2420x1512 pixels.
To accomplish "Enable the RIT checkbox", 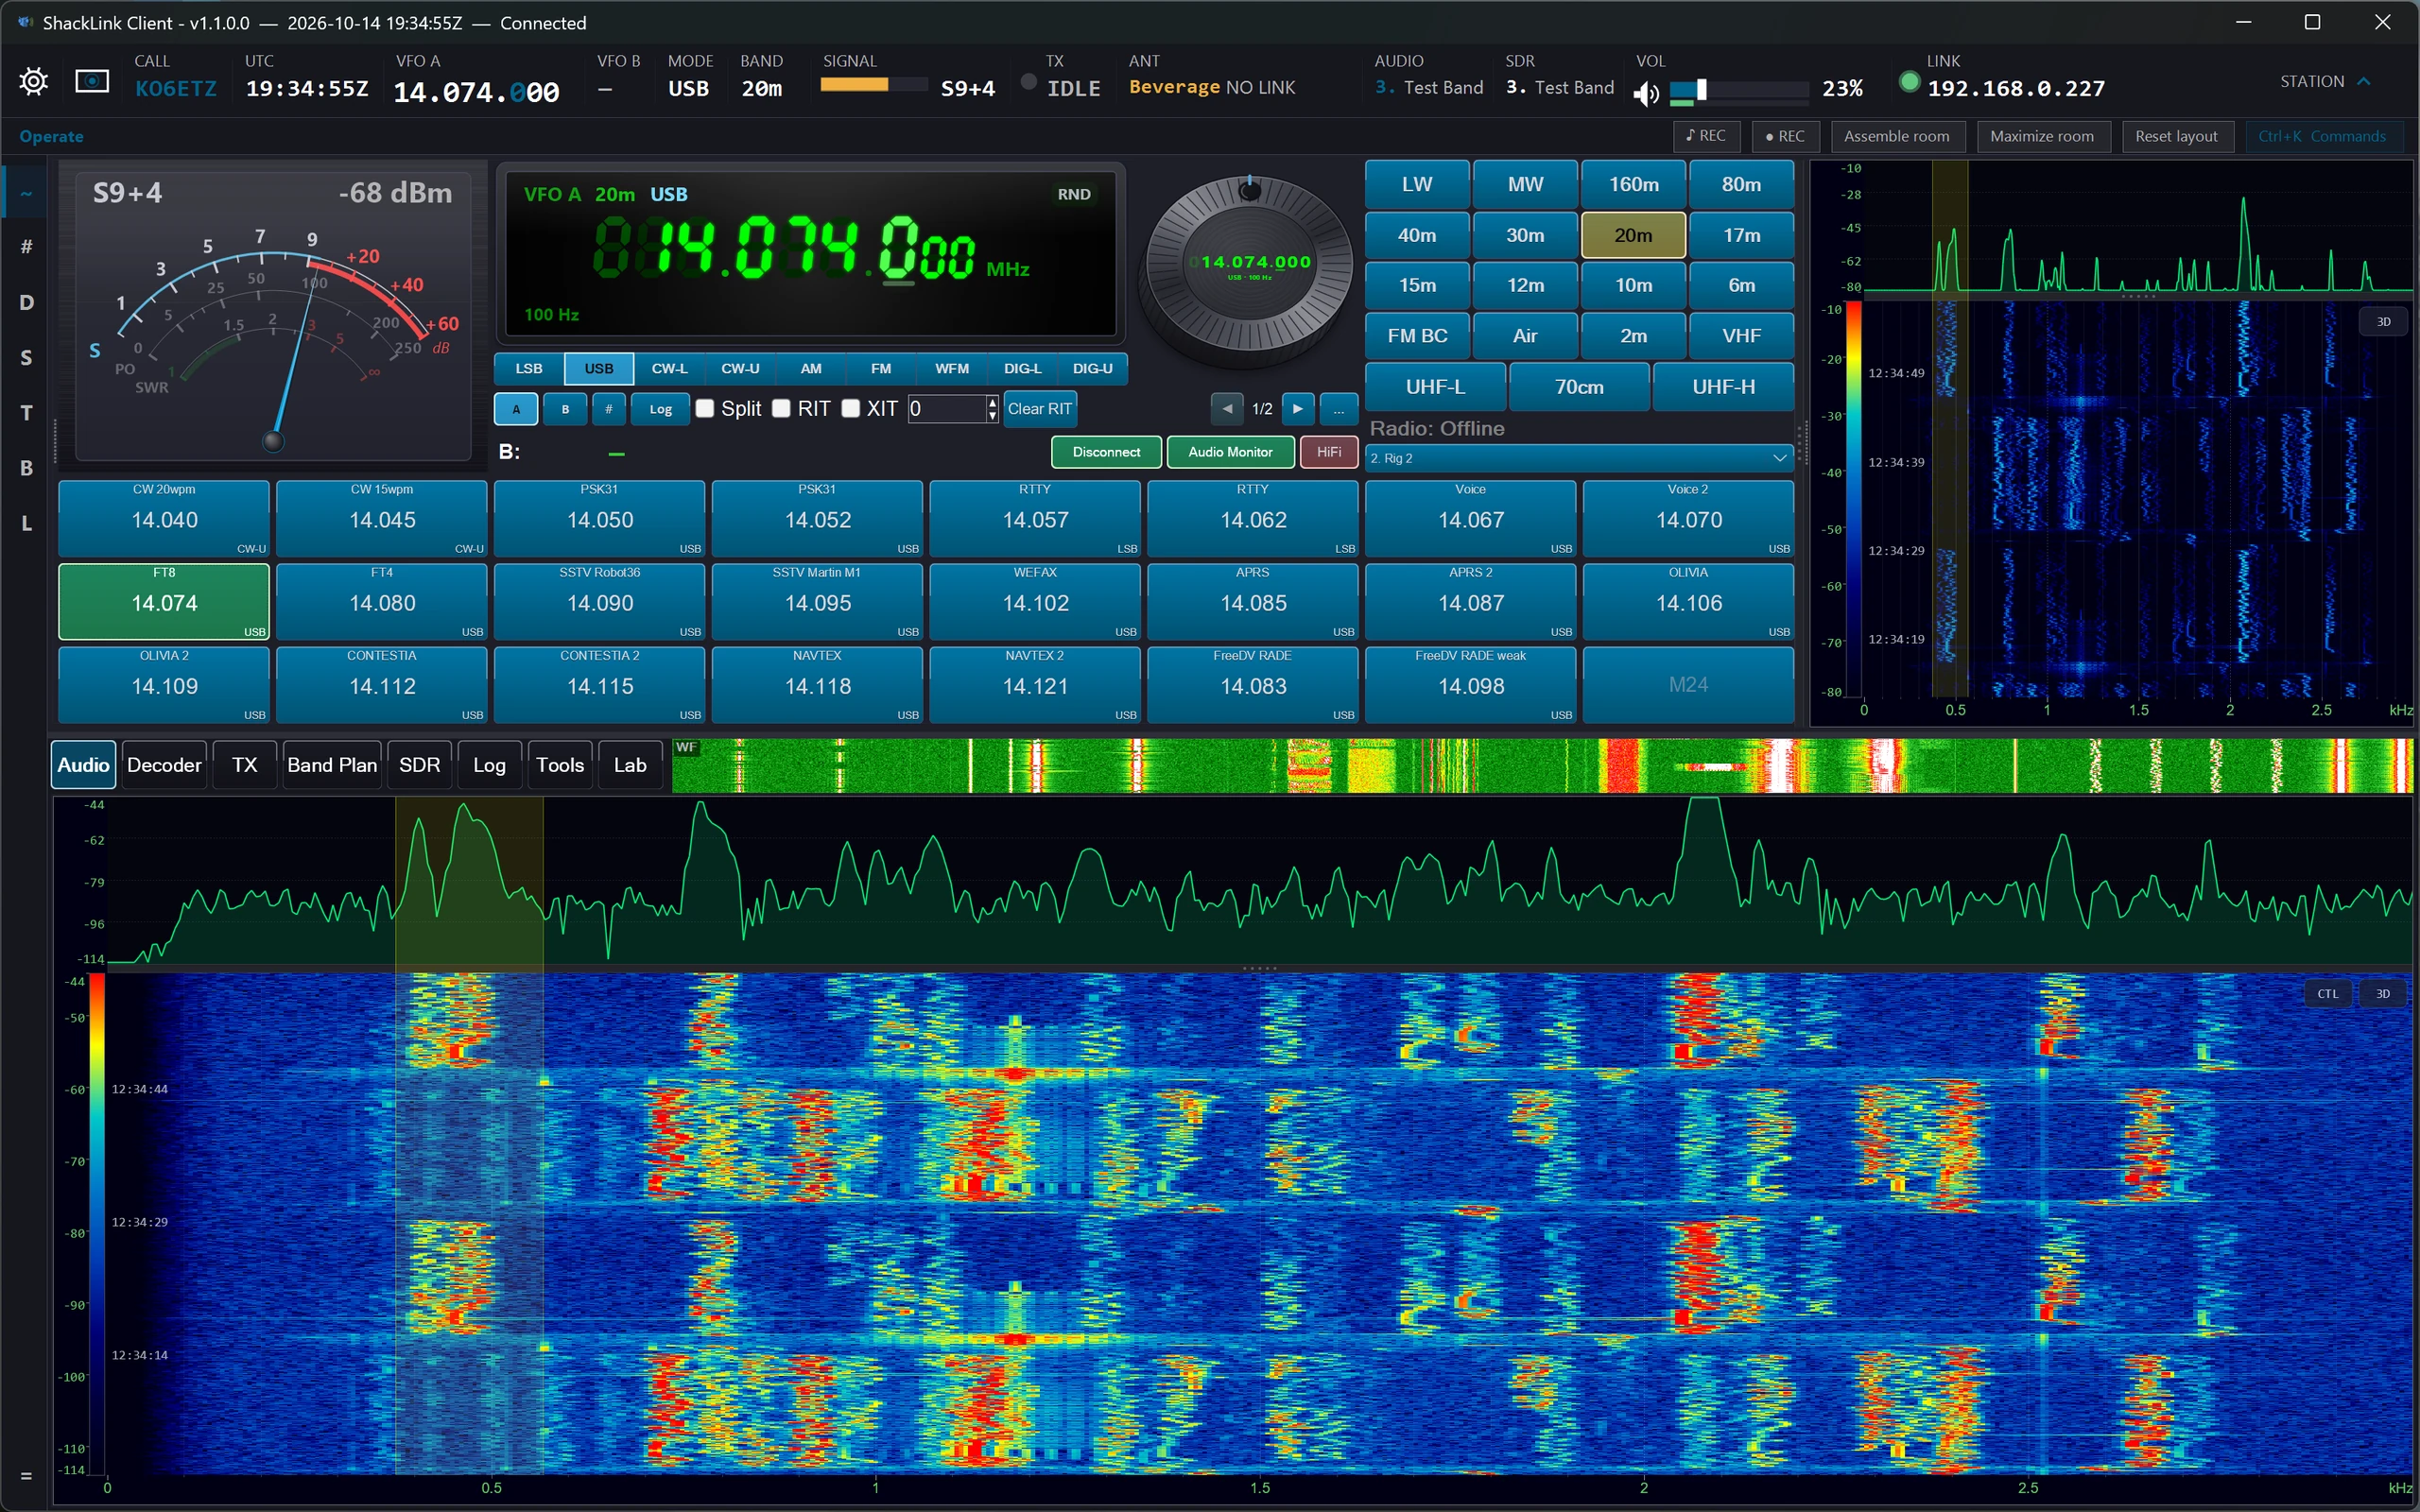I will 782,408.
